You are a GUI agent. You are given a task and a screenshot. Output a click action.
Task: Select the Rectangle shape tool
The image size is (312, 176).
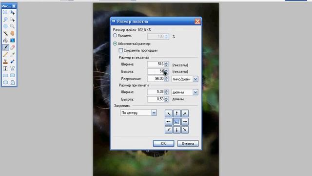[5, 75]
